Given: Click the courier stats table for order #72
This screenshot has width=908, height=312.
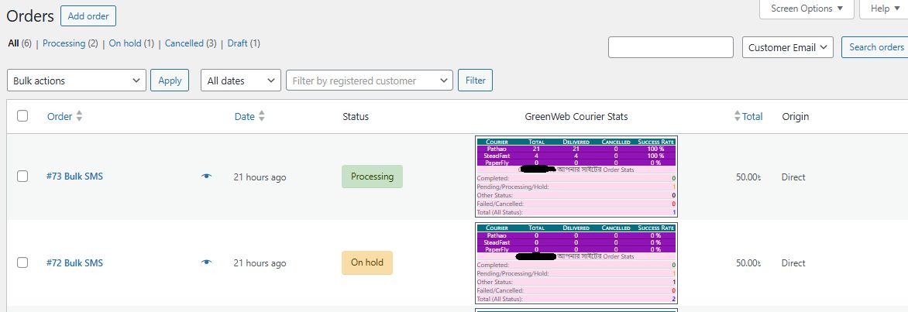Looking at the screenshot, I should point(576,263).
